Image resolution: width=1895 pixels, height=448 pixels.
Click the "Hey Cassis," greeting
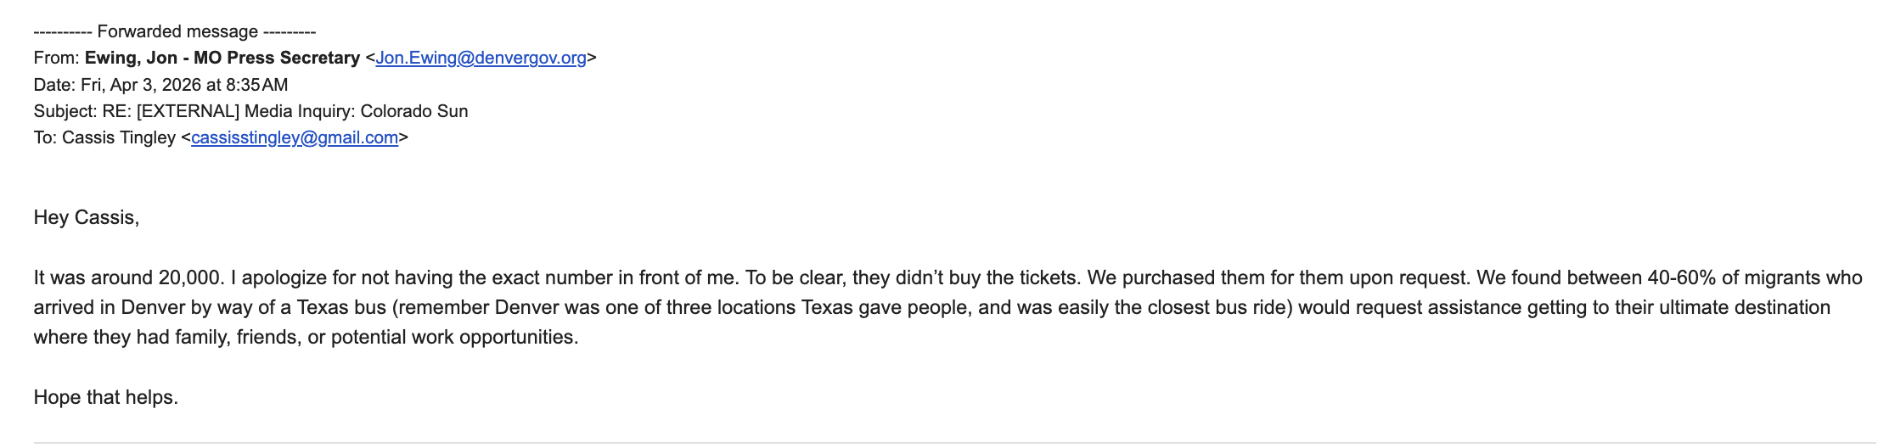coord(86,217)
